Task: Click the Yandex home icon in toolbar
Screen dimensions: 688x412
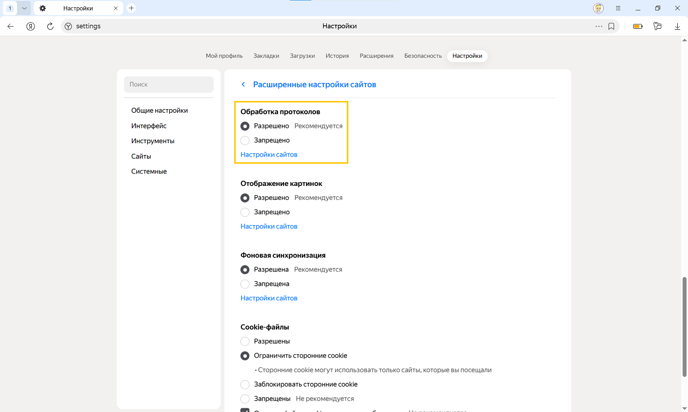Action: pos(30,26)
